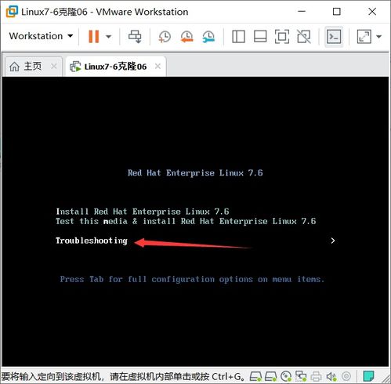Open the Workstation menu

coord(41,36)
